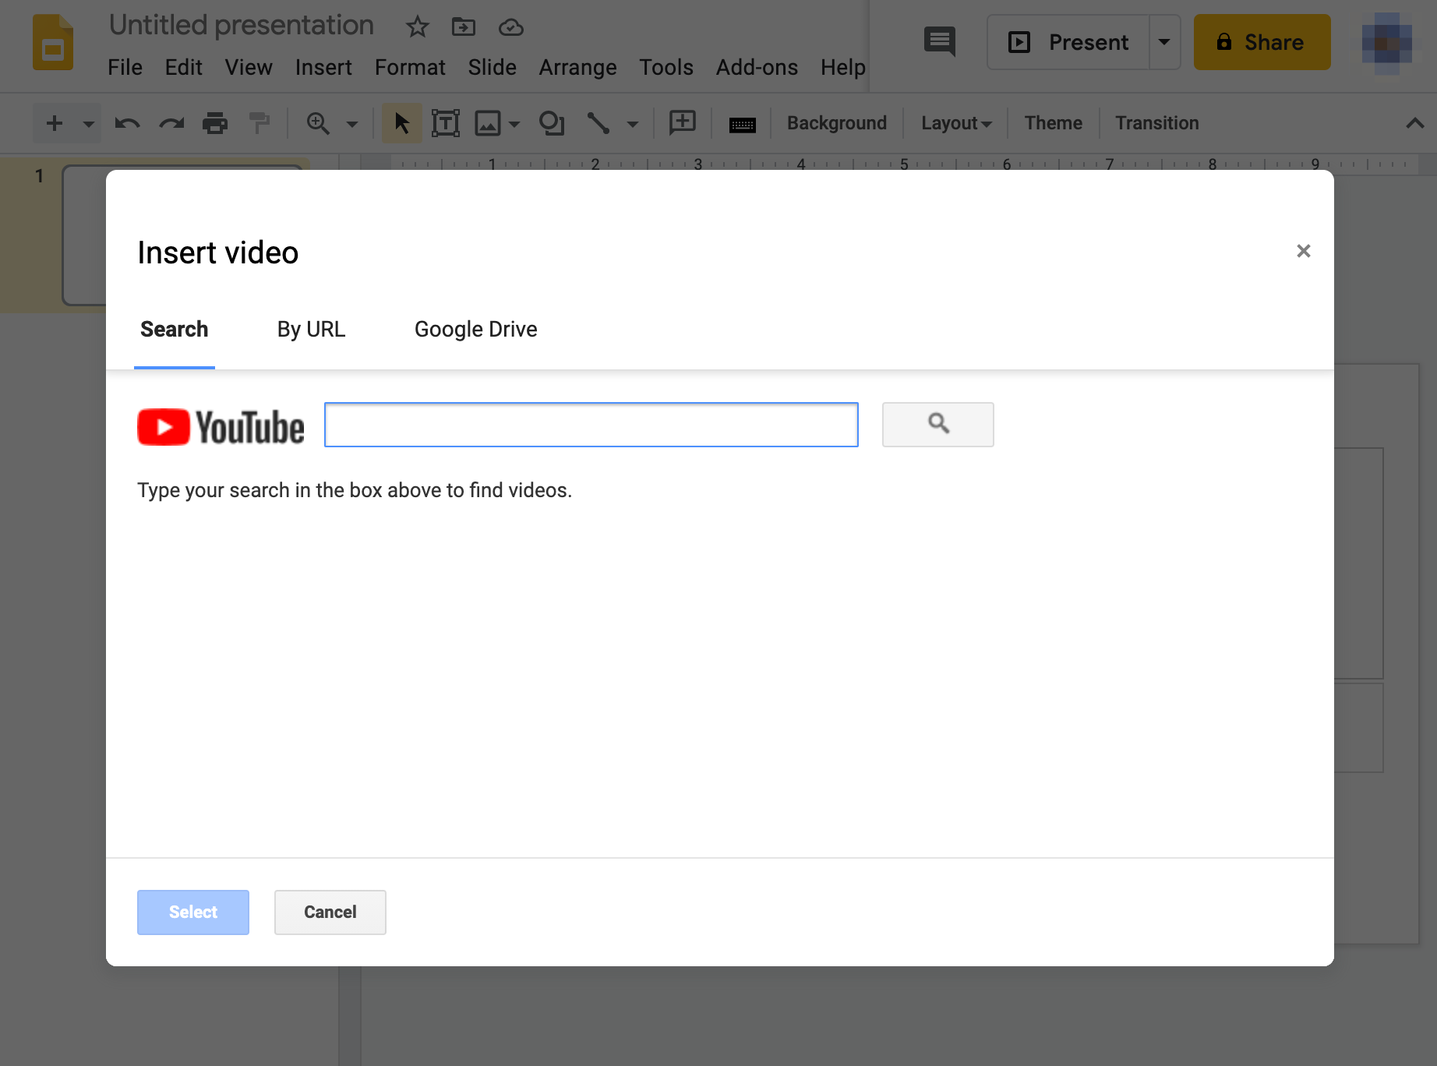Open the Insert menu
This screenshot has width=1437, height=1066.
click(323, 68)
